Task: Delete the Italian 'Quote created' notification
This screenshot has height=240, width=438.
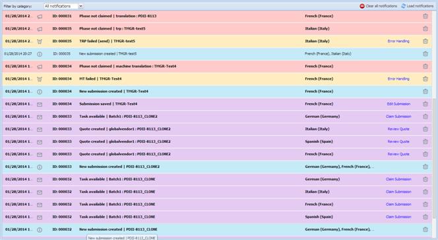Action: [x=425, y=129]
